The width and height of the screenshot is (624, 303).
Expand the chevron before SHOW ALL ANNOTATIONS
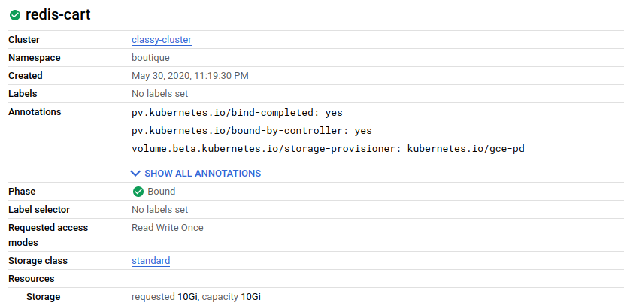[136, 174]
